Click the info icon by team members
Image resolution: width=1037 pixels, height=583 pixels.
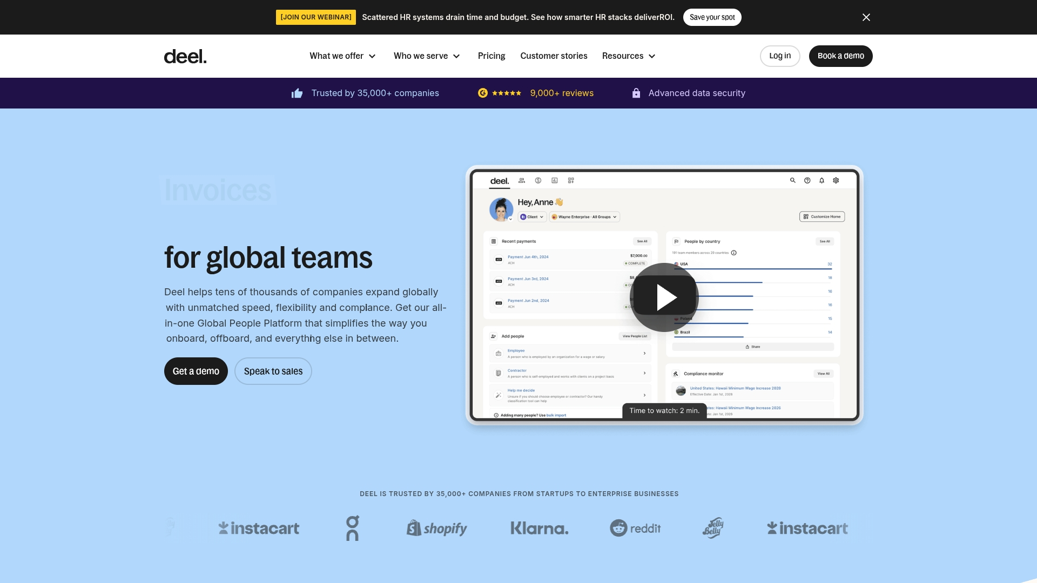[x=734, y=253]
